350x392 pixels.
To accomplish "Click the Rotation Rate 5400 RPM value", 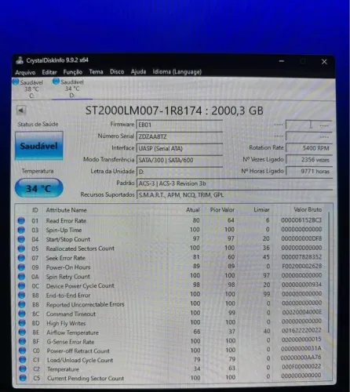I will click(309, 148).
